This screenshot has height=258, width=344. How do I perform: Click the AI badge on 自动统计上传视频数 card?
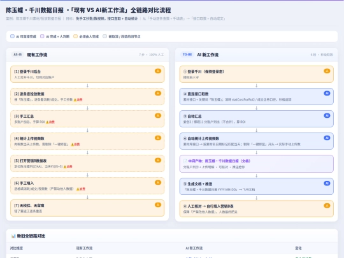pos(327,138)
